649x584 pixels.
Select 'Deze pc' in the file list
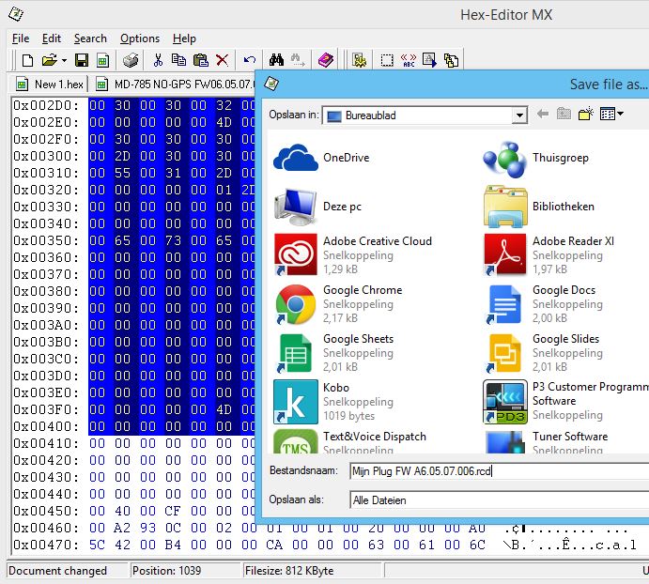pos(317,207)
